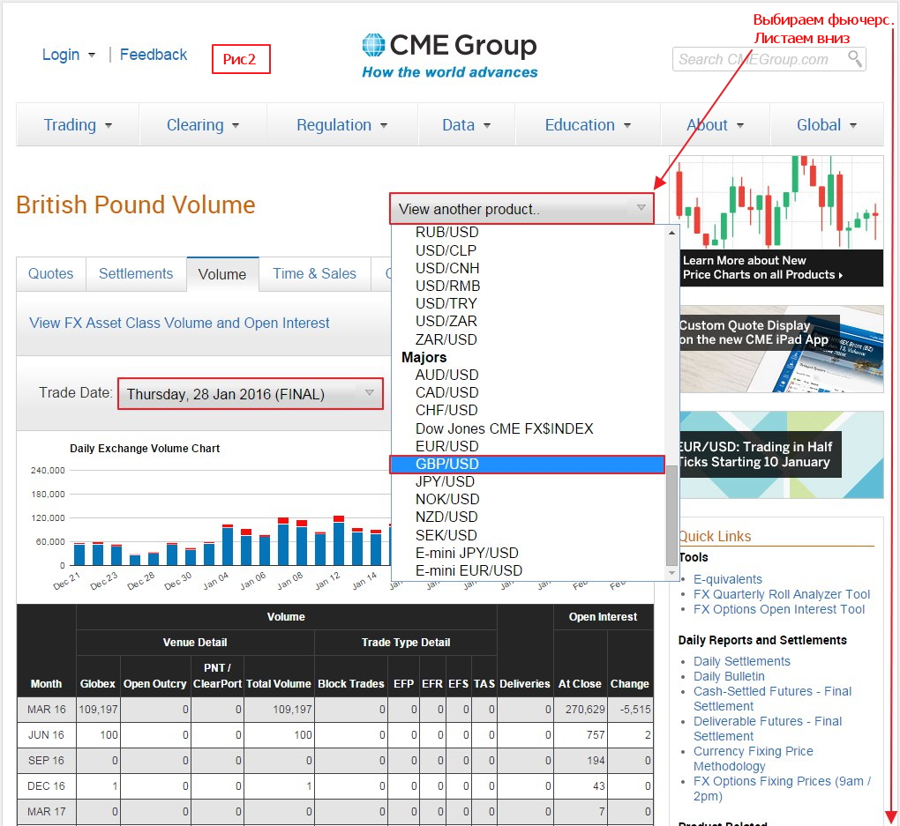Viewport: 900px width, 826px height.
Task: Click the dropdown list scroll up arrow
Action: (671, 233)
